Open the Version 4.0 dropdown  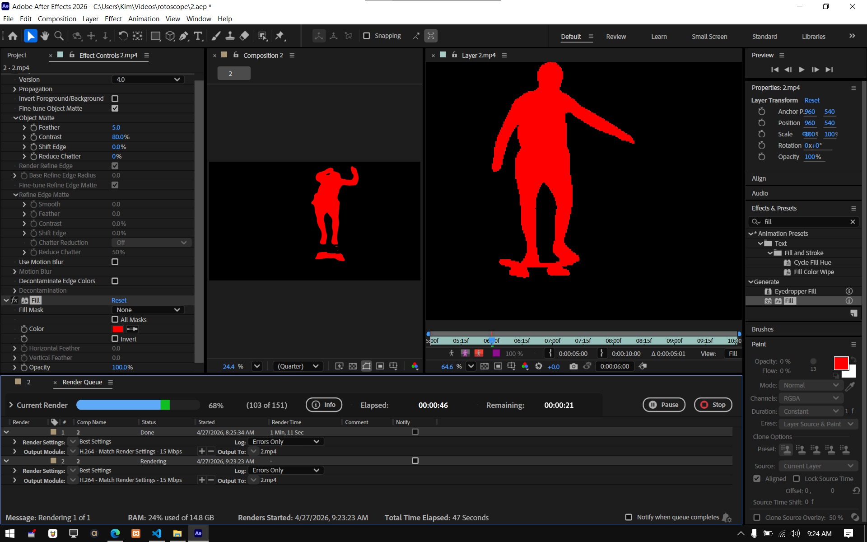pyautogui.click(x=148, y=79)
